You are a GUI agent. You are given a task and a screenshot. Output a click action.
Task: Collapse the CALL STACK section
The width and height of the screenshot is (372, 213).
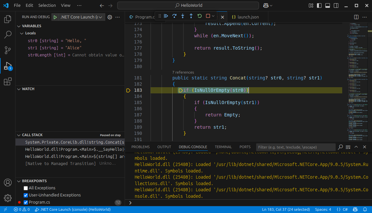click(19, 135)
